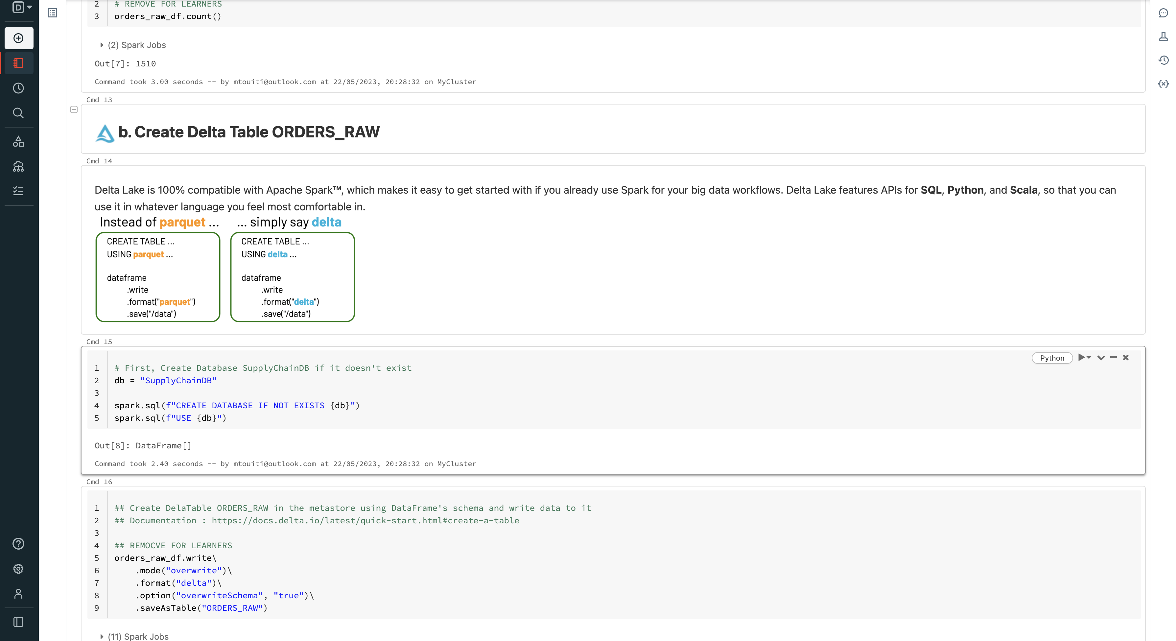Expand the (2) Spark Jobs list

click(102, 45)
